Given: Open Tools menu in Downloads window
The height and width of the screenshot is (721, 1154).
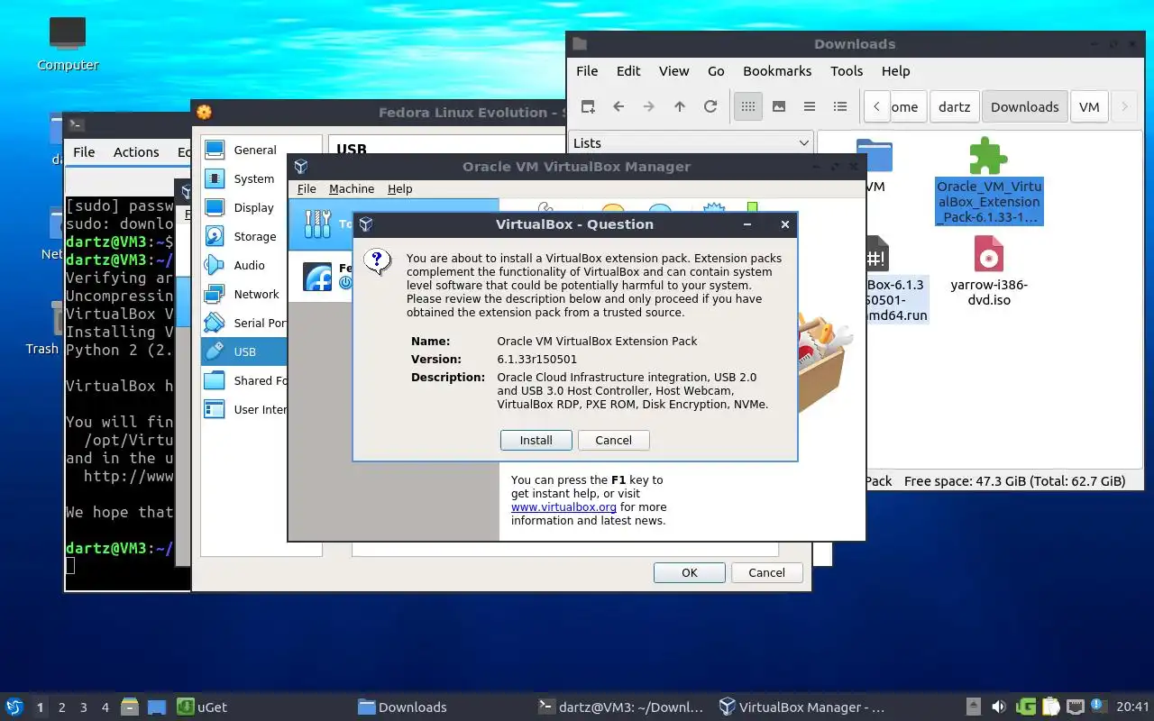Looking at the screenshot, I should (847, 71).
